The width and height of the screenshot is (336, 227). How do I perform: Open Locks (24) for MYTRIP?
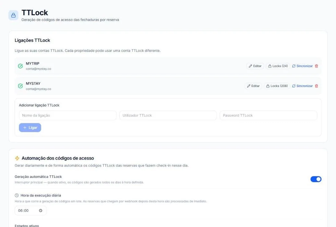pyautogui.click(x=278, y=66)
